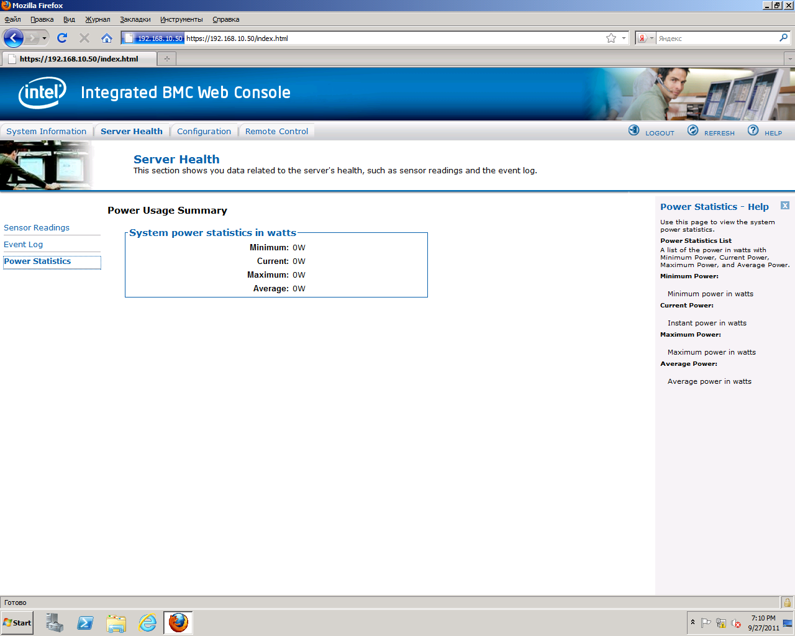Open the Sensor Readings link
Viewport: 795px width, 636px height.
[37, 228]
